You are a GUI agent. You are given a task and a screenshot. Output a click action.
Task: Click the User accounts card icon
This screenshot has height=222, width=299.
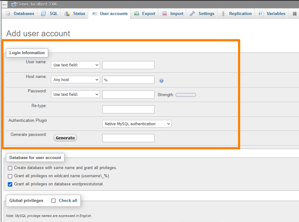tap(94, 13)
